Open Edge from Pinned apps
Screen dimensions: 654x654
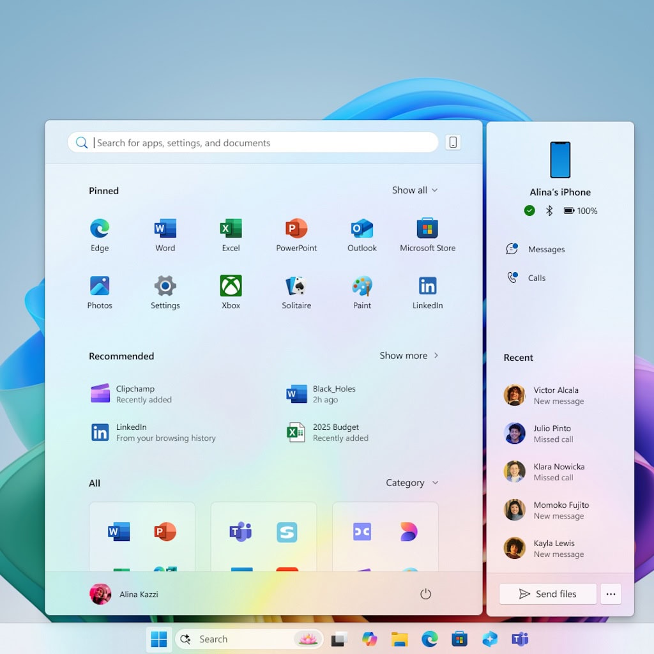(100, 235)
